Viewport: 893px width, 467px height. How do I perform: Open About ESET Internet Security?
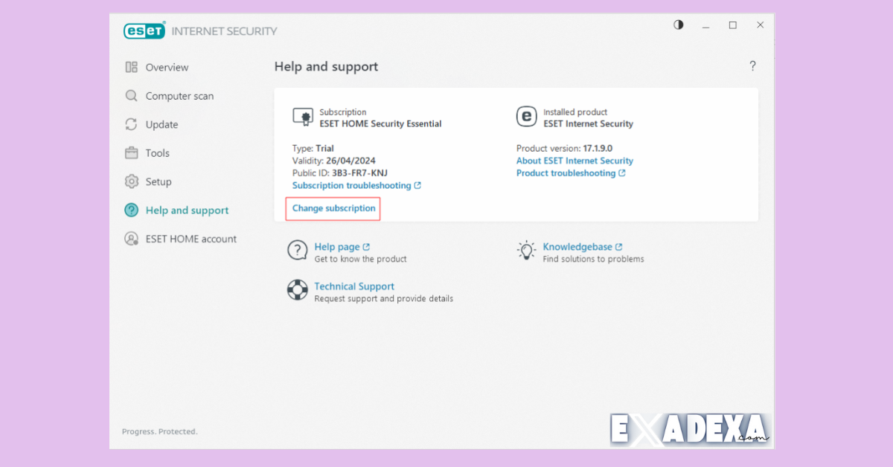(x=574, y=161)
